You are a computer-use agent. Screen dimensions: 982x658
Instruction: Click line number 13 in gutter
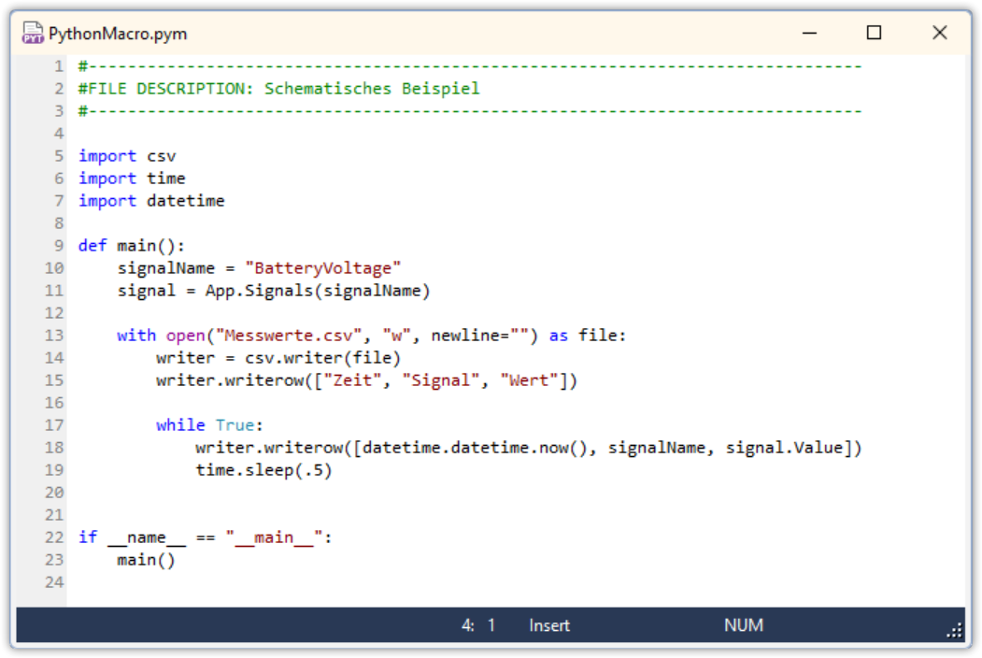(54, 336)
